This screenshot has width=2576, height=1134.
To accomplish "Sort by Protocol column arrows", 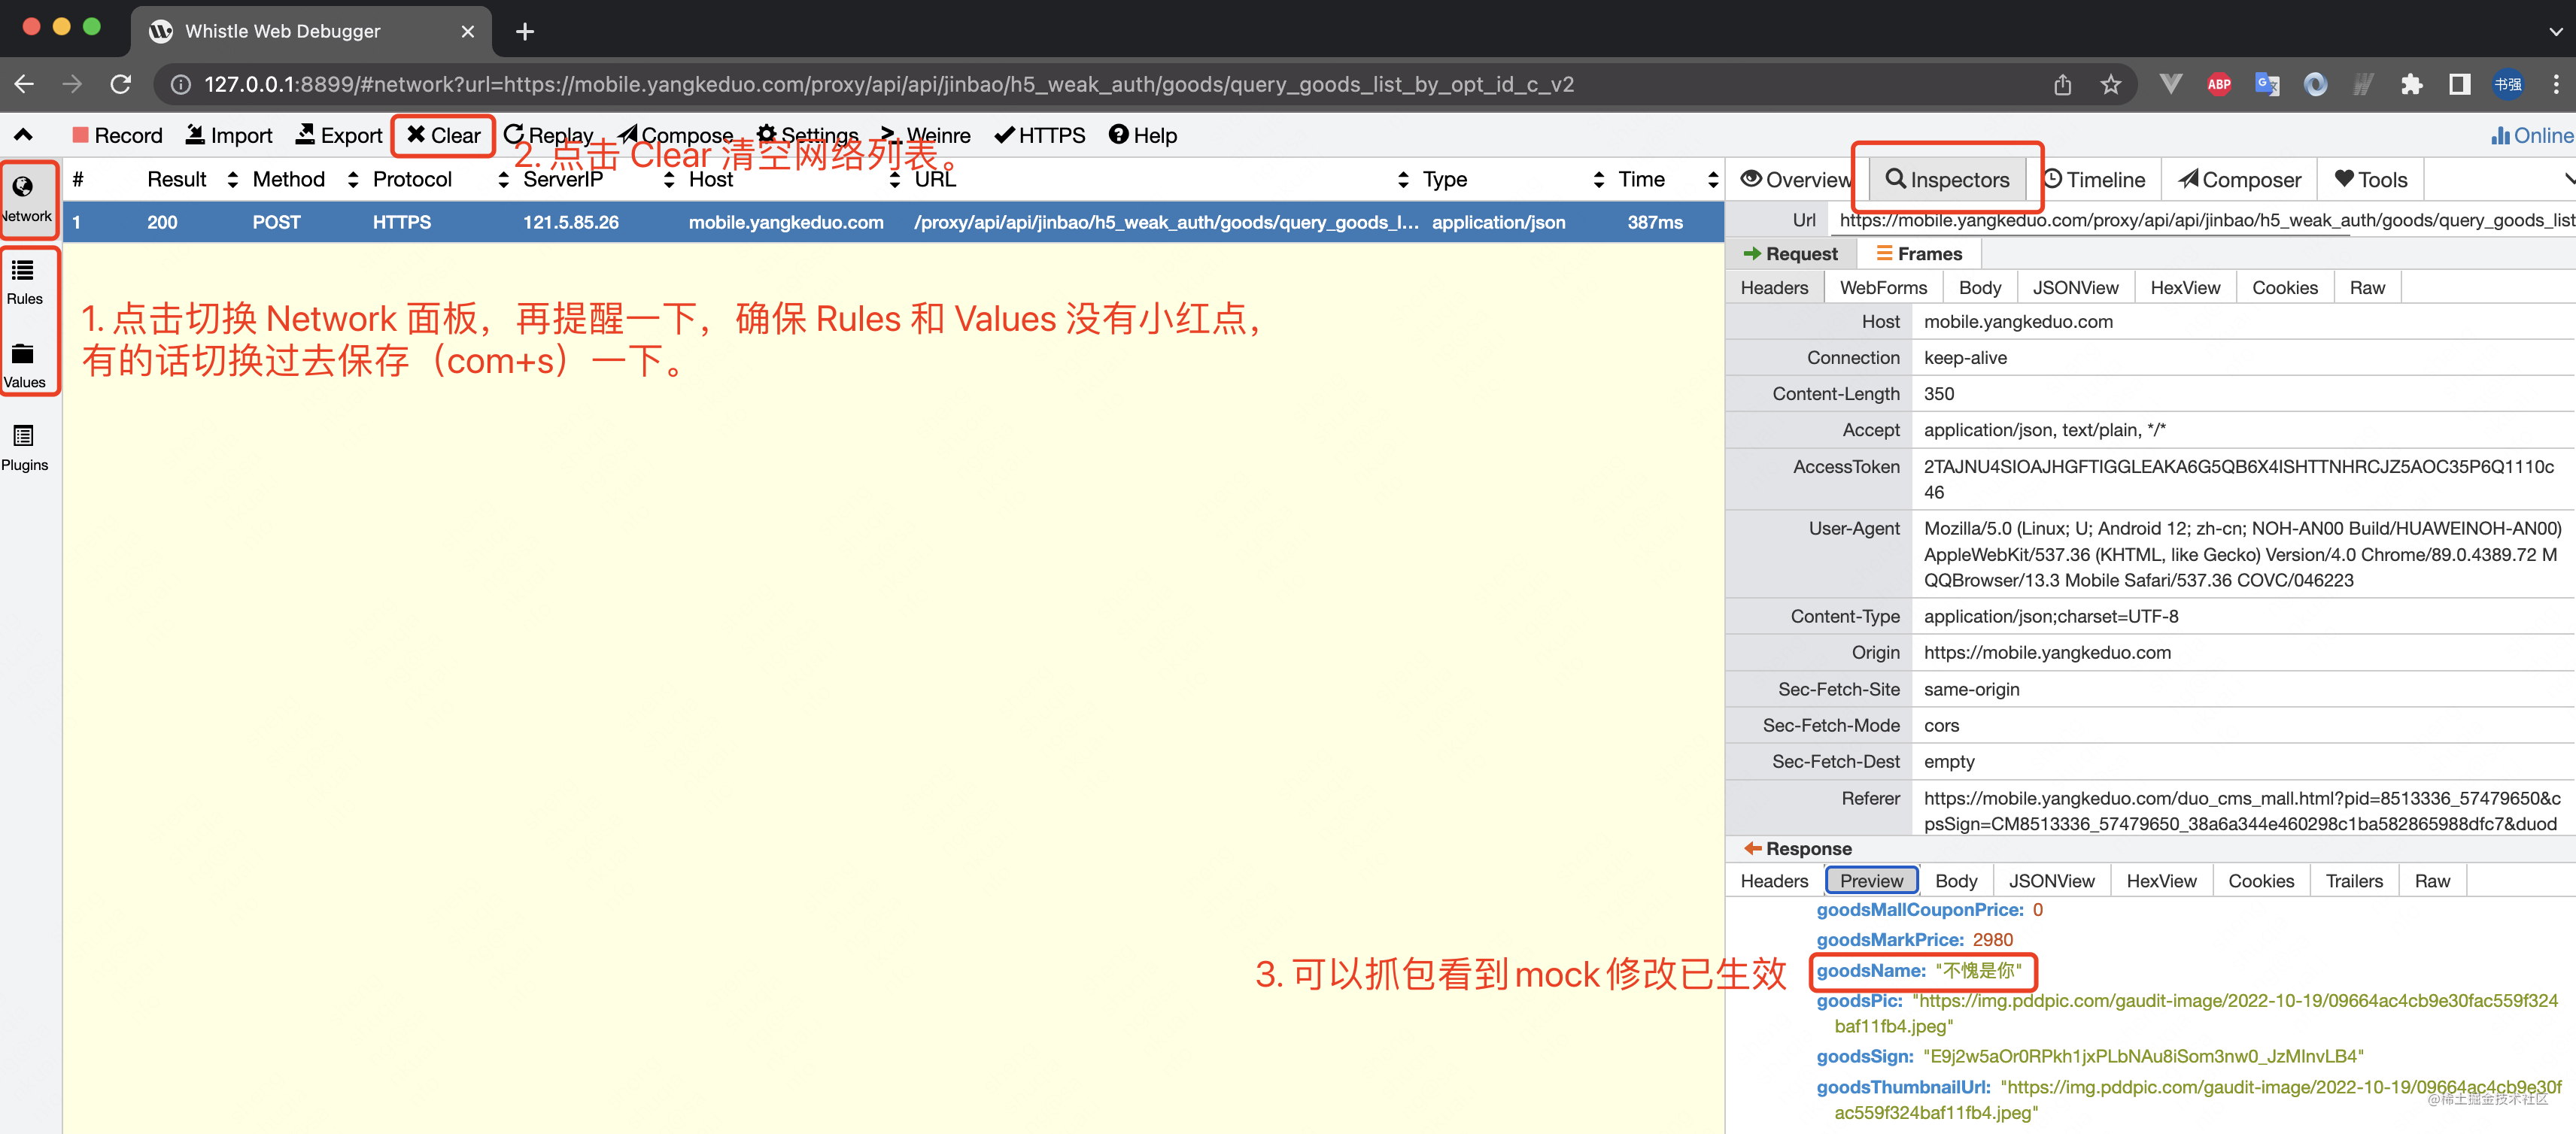I will pyautogui.click(x=503, y=180).
